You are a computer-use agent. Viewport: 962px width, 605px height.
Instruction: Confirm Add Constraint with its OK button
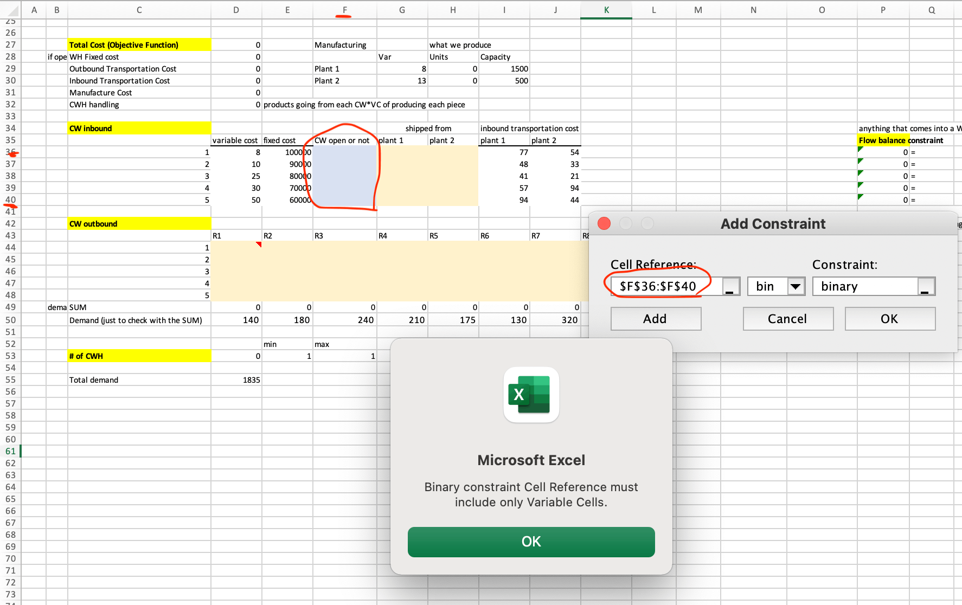click(x=889, y=319)
